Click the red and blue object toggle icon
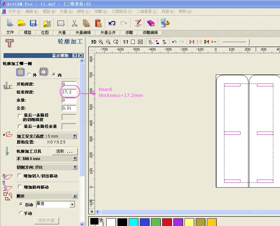280x226 pixels. pyautogui.click(x=157, y=42)
